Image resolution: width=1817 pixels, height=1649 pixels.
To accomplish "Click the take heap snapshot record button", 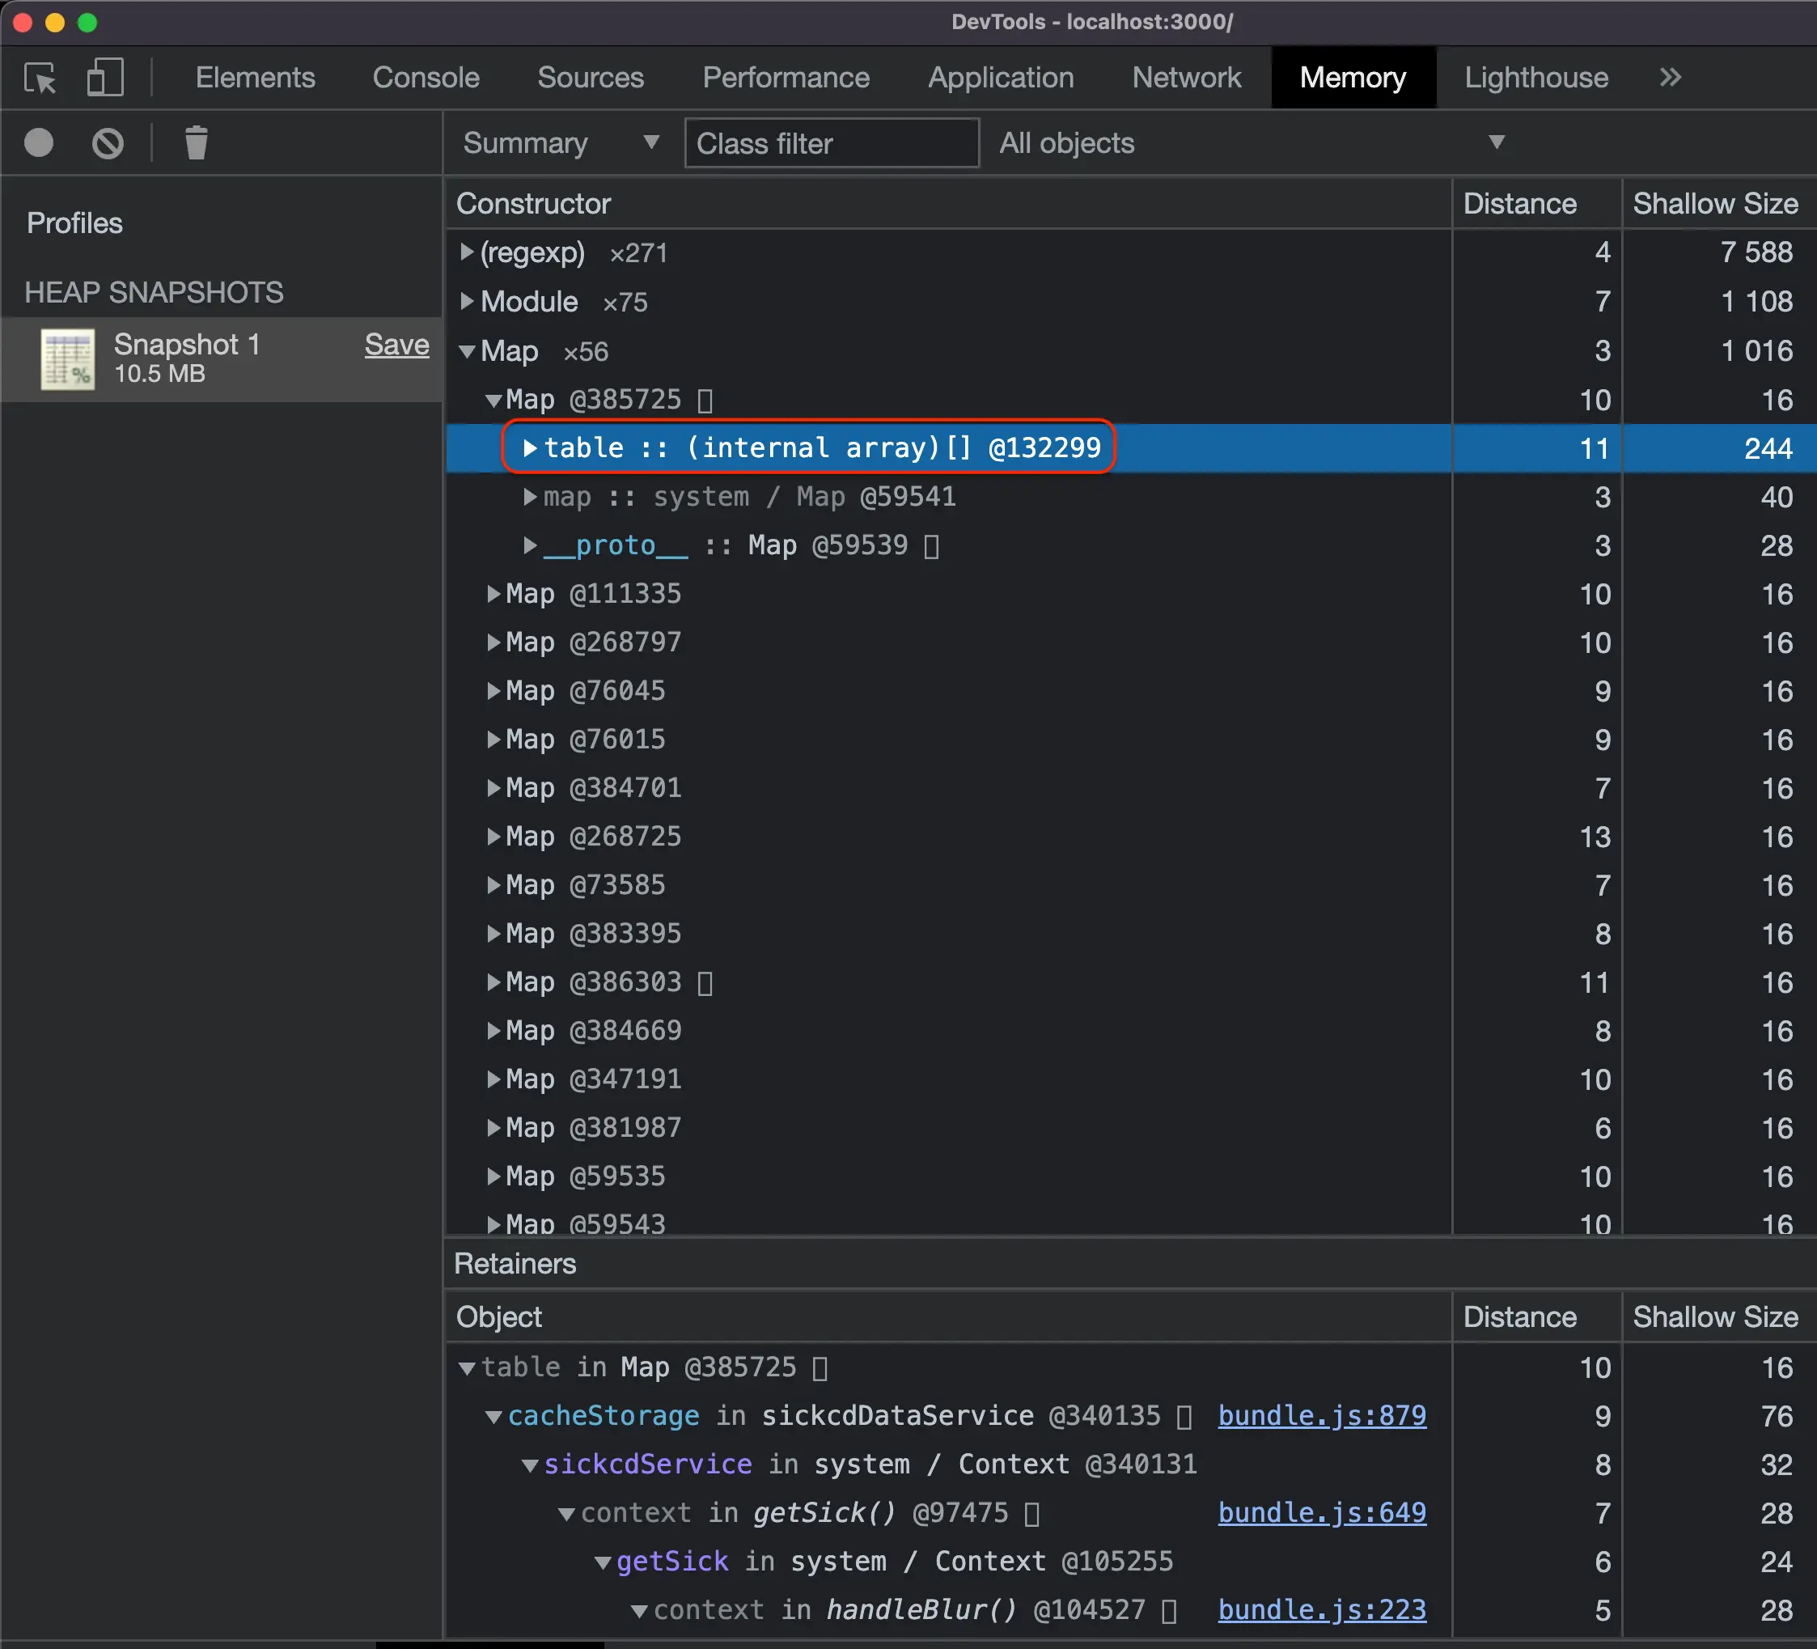I will point(39,142).
